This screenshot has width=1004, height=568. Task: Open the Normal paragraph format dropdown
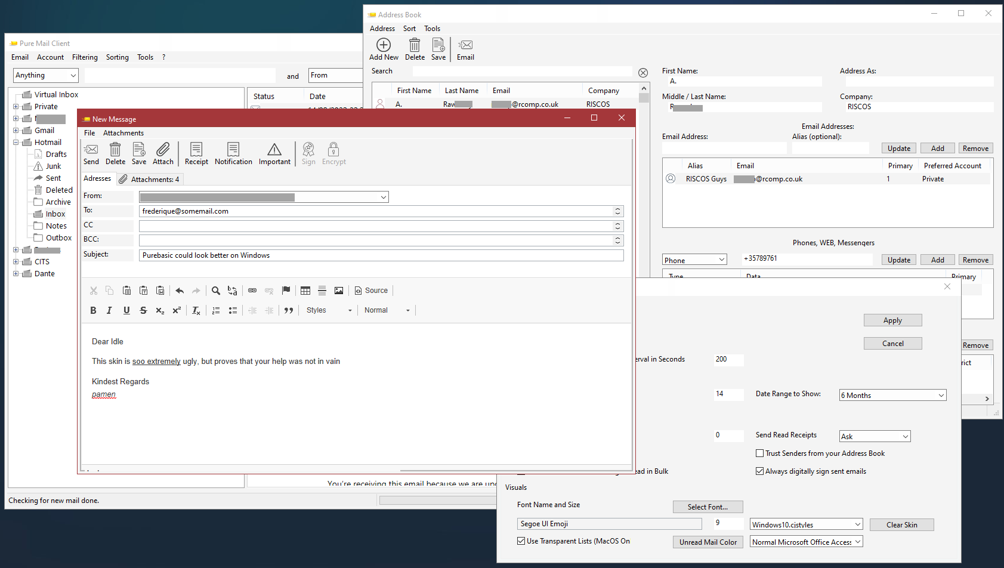(387, 310)
